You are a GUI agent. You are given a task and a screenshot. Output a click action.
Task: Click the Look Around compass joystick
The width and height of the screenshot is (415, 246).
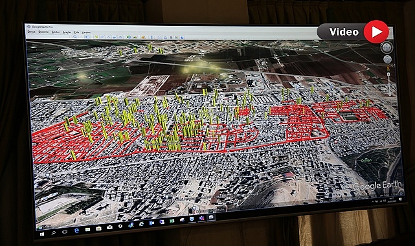tap(387, 48)
